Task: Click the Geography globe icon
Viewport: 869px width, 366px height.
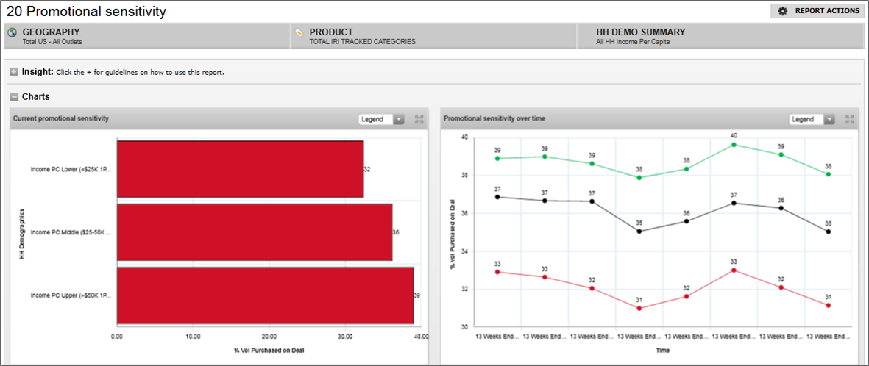Action: [12, 32]
